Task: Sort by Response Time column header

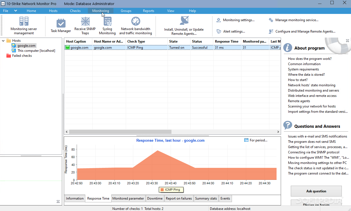Action: click(227, 41)
